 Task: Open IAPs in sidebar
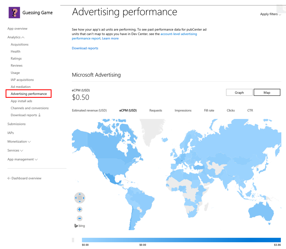click(x=10, y=133)
